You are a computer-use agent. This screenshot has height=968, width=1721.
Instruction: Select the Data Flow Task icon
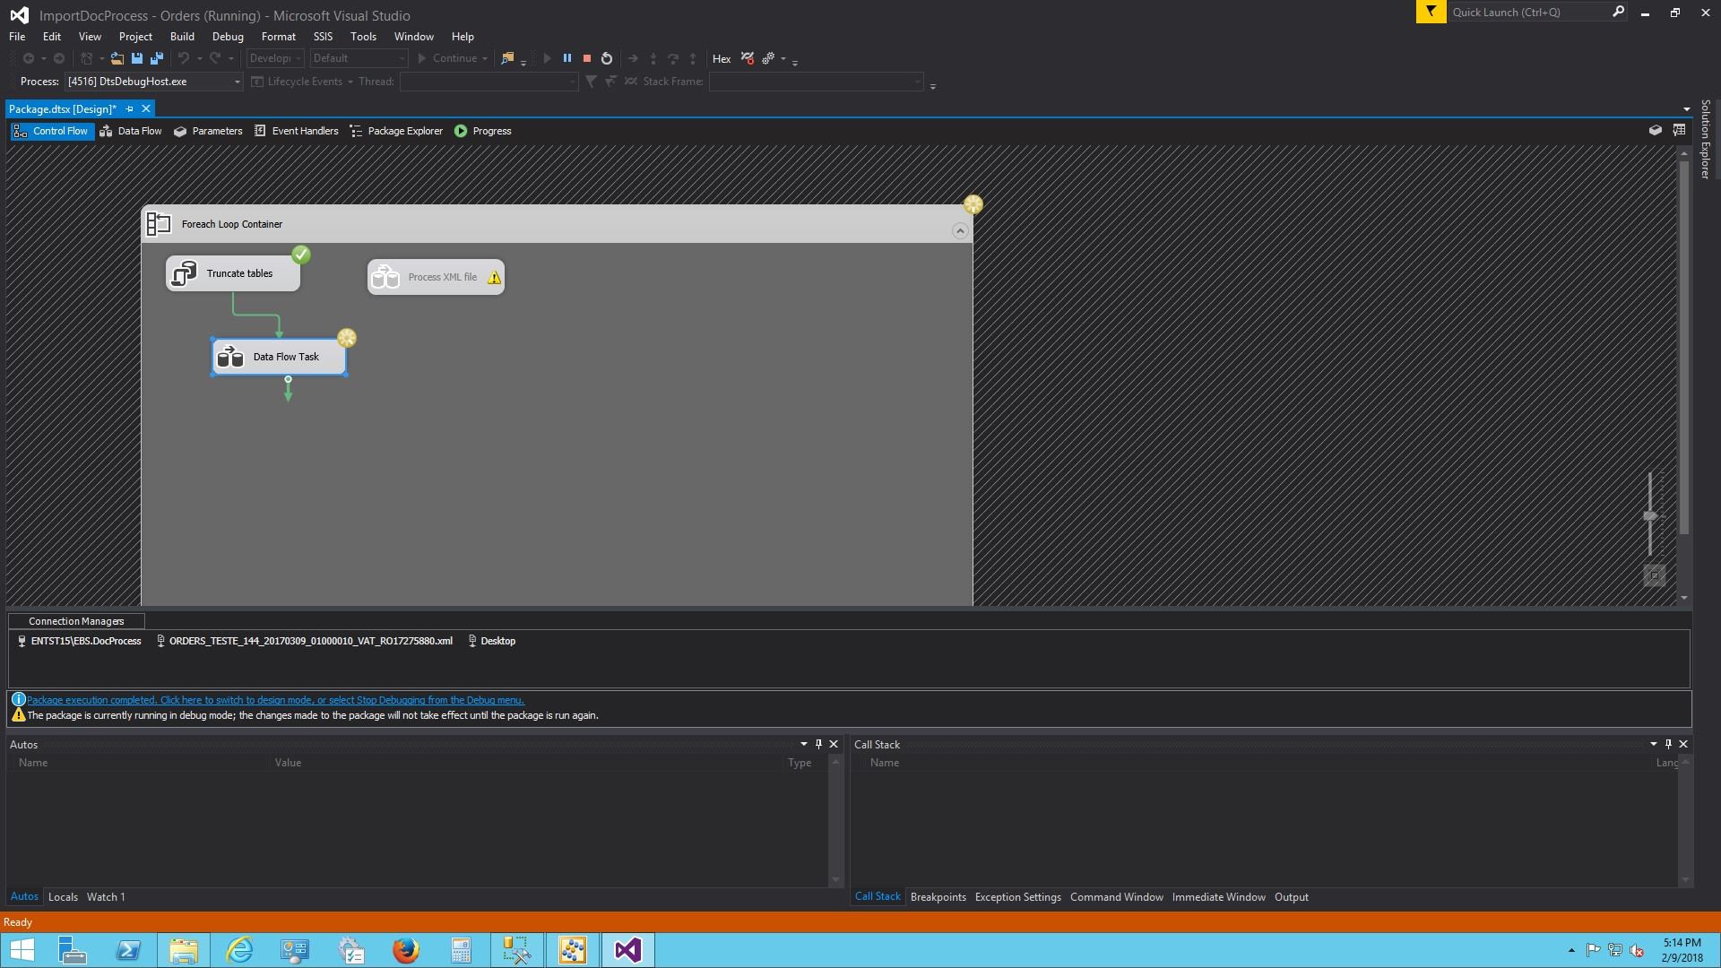(230, 357)
